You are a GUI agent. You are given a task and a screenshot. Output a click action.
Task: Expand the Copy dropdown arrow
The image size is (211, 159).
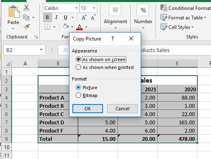(x=33, y=18)
